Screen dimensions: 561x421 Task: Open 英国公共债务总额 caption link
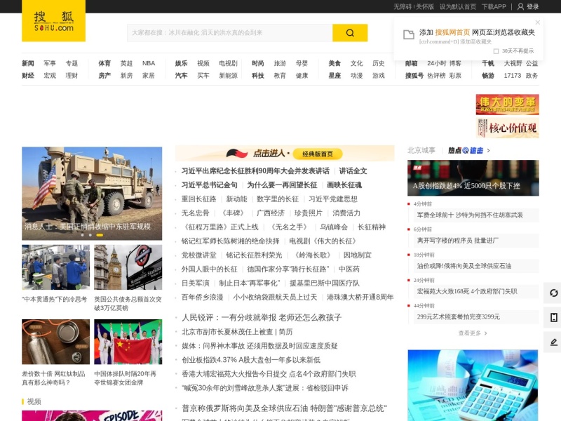point(128,304)
